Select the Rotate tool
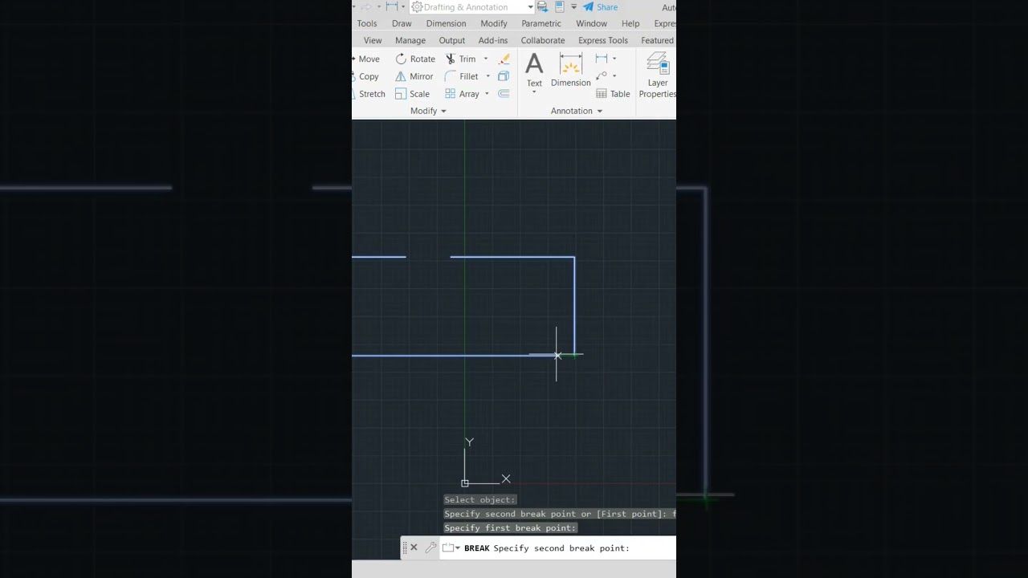Screen dimensions: 1028x578 tap(415, 59)
